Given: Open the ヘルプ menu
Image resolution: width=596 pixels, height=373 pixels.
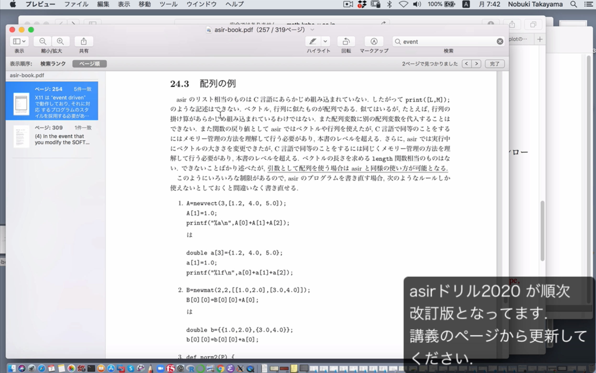Looking at the screenshot, I should point(235,4).
